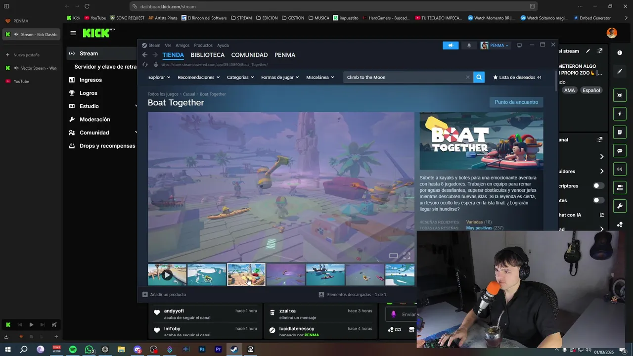Open the Formas de jugar dropdown

point(280,77)
